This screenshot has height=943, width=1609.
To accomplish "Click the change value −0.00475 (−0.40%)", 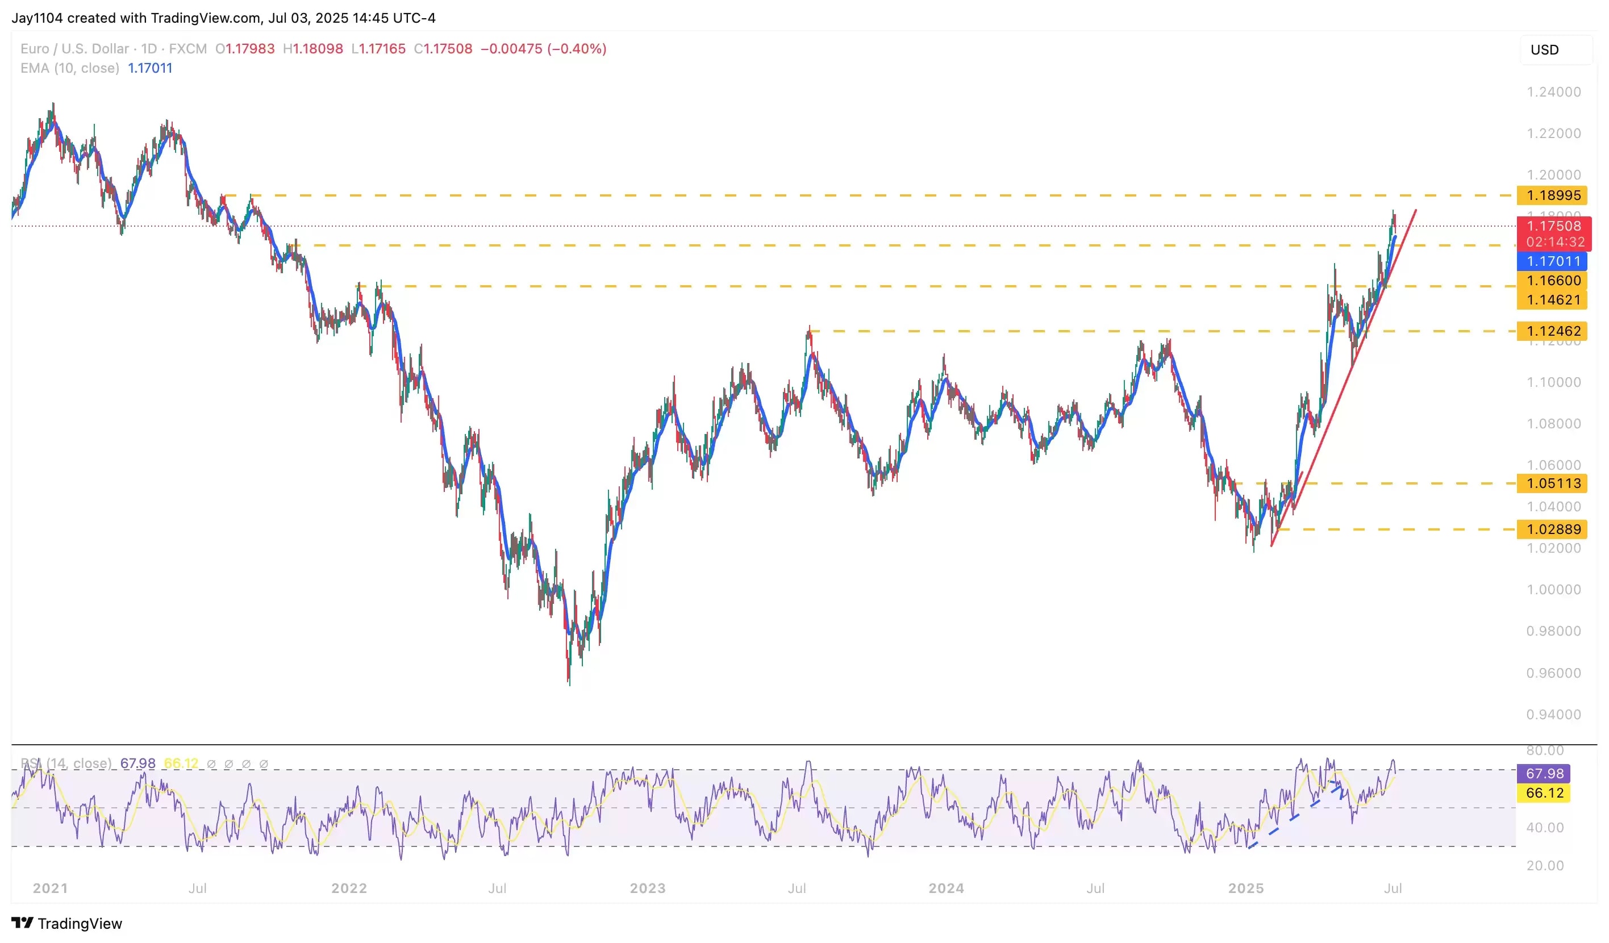I will click(543, 48).
